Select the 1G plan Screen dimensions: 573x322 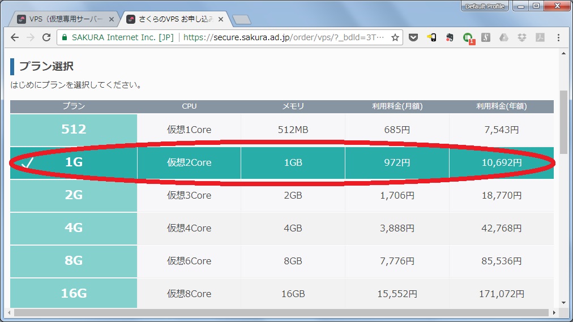pos(74,162)
